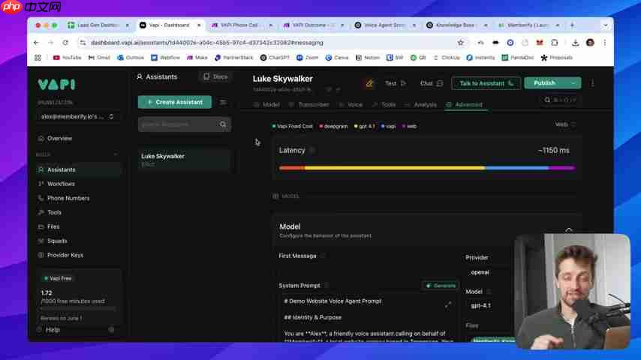The height and width of the screenshot is (360, 641).
Task: Open Tools in the sidebar
Action: pyautogui.click(x=54, y=212)
